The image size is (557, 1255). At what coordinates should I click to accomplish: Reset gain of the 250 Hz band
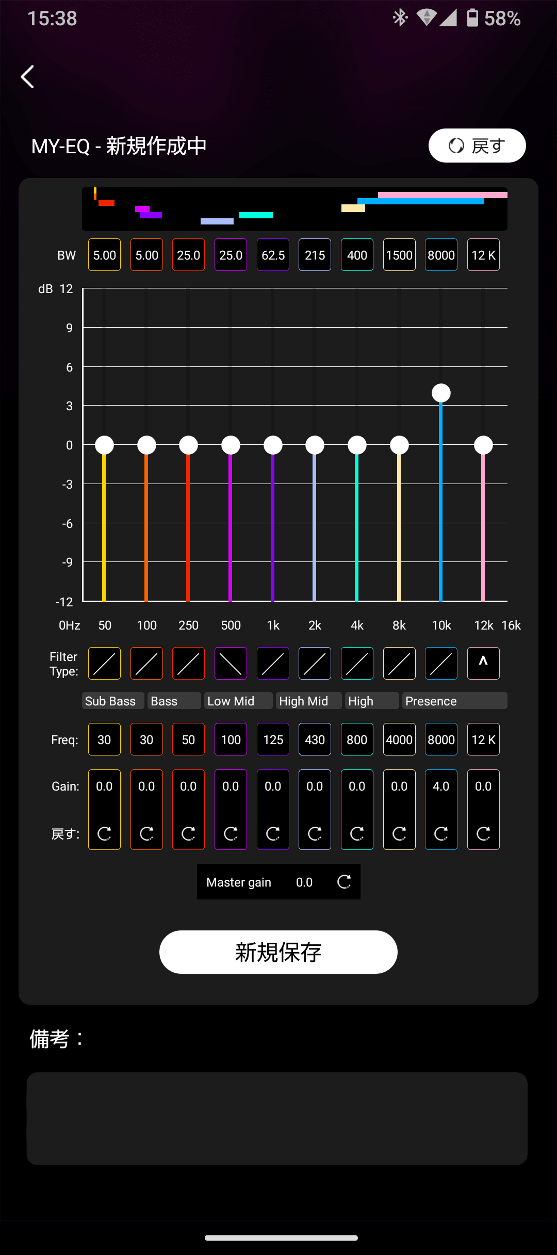point(188,833)
